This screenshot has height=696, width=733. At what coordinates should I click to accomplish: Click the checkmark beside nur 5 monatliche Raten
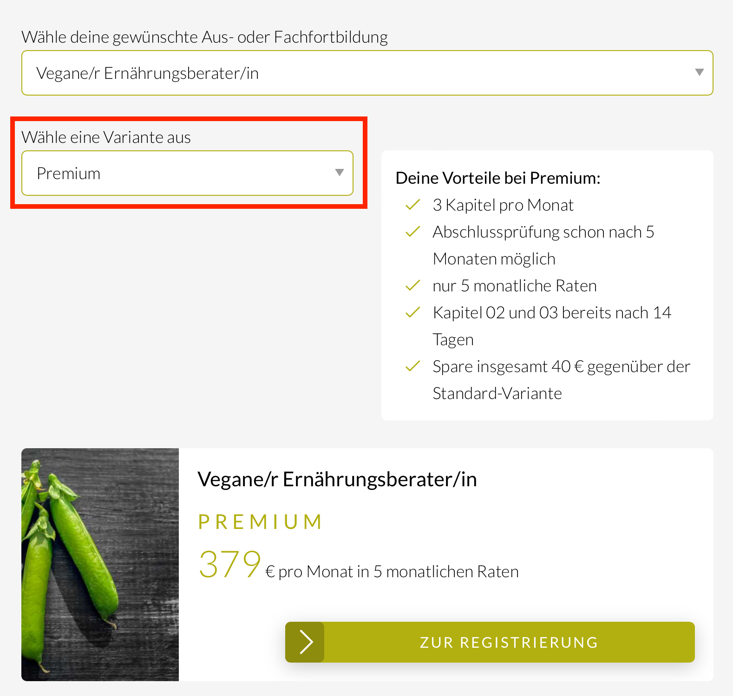point(412,285)
